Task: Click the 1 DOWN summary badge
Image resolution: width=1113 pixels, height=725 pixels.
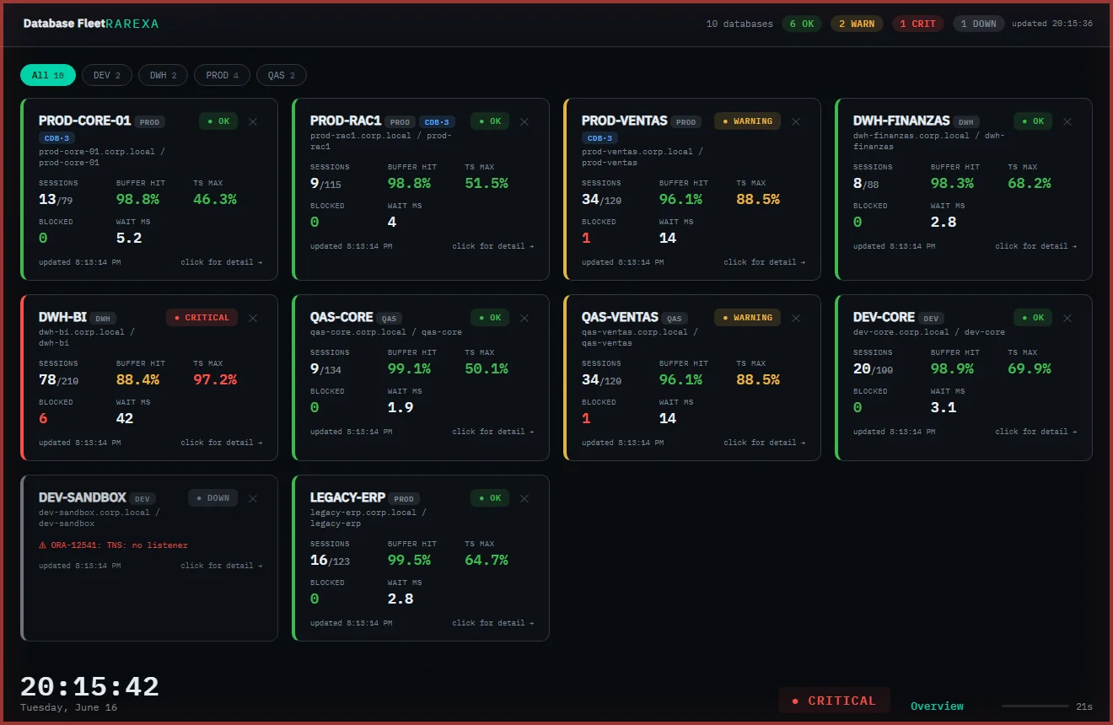Action: 978,24
